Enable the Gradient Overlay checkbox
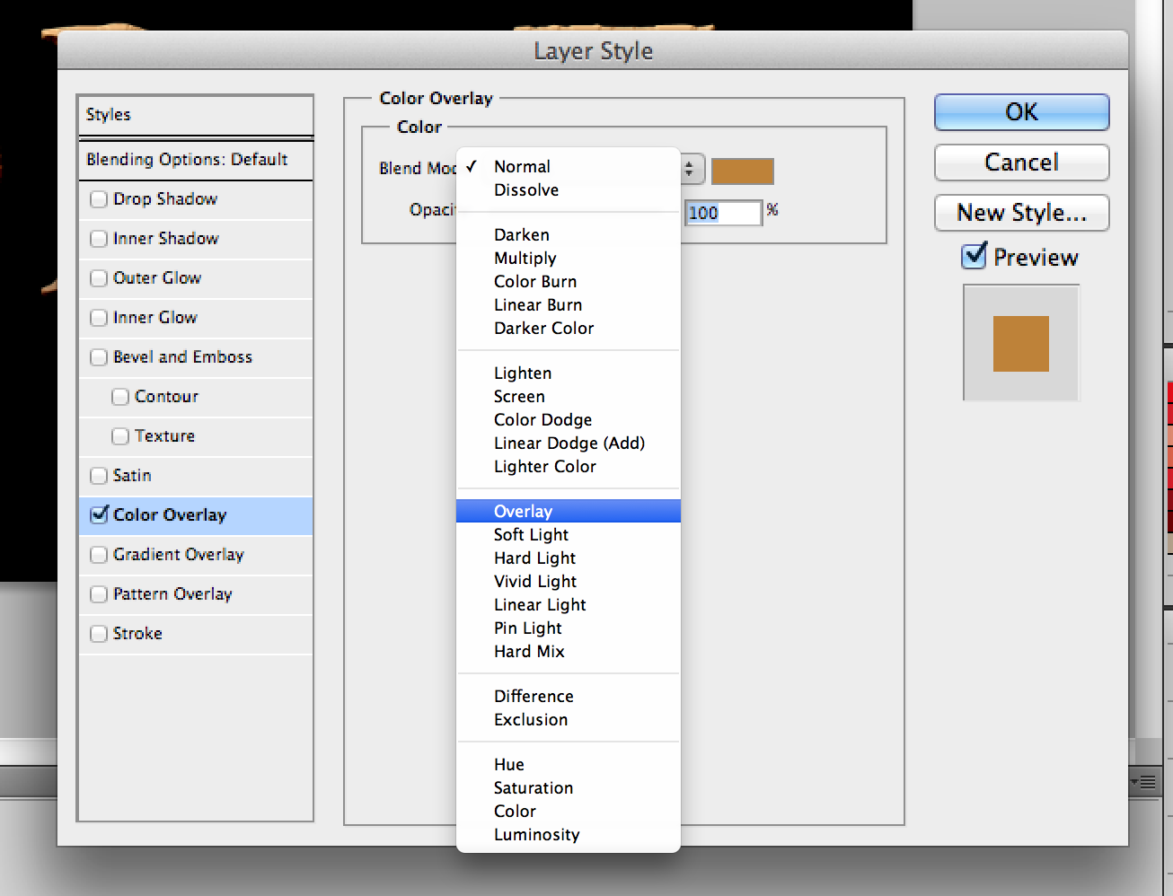 tap(99, 555)
